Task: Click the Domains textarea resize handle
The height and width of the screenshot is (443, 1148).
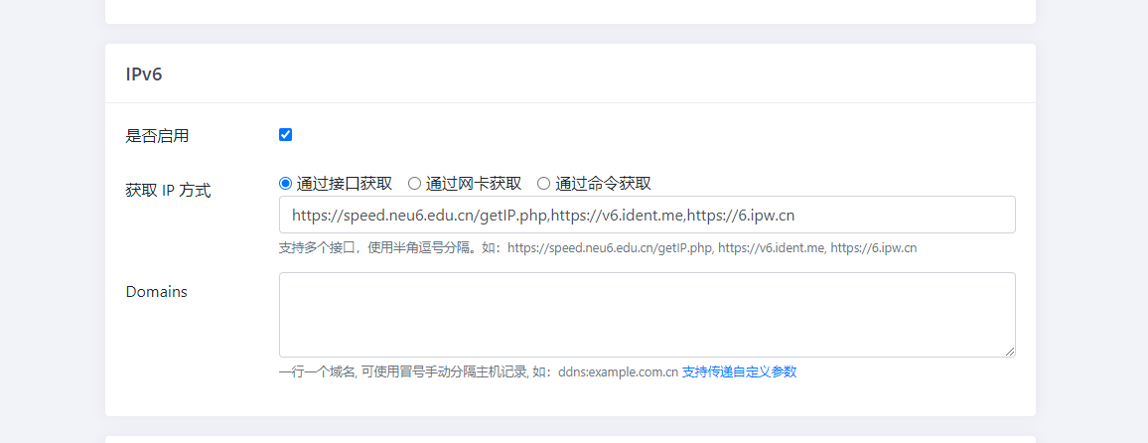Action: pos(1010,352)
